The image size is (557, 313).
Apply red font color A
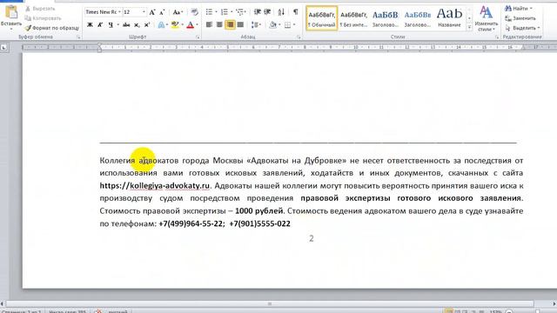coord(191,25)
